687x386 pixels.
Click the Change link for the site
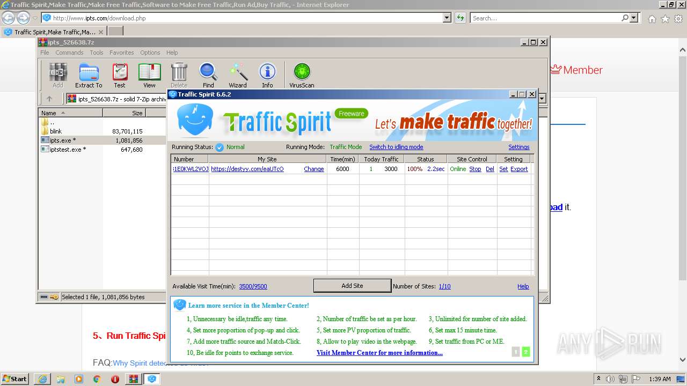point(314,169)
